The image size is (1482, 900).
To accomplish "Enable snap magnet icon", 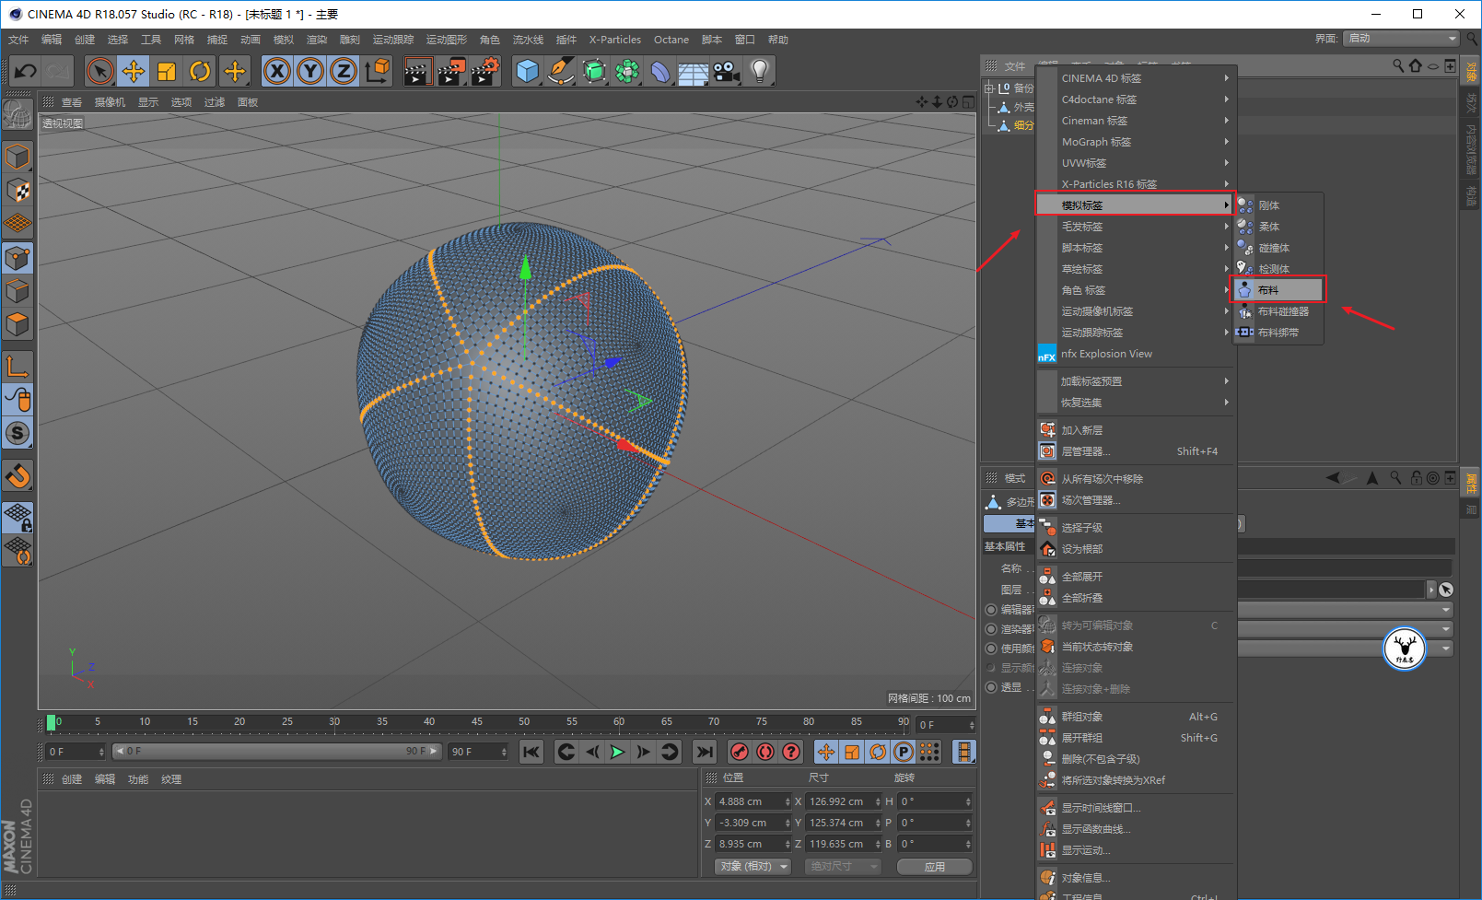I will tap(18, 475).
